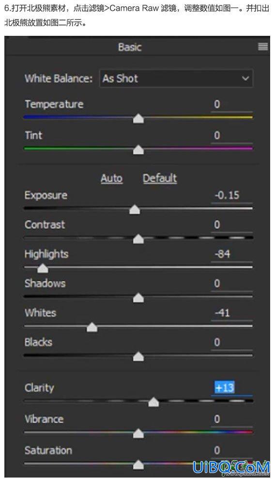Click the Exposure value field

(x=231, y=196)
